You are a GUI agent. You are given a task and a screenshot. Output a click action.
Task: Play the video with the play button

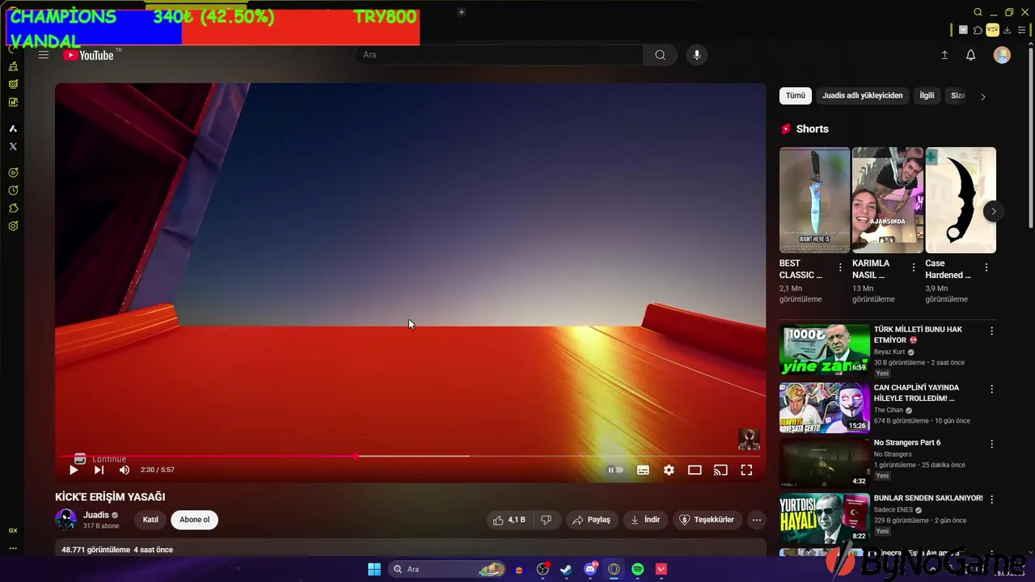pos(74,470)
